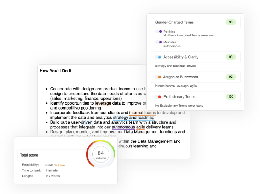Click the Accessibility & Clarity score badge
This screenshot has width=260, height=194.
231,57
